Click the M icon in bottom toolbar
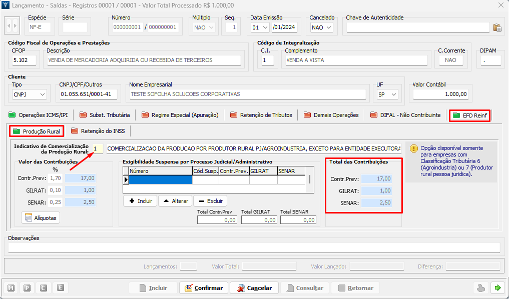 (11, 288)
